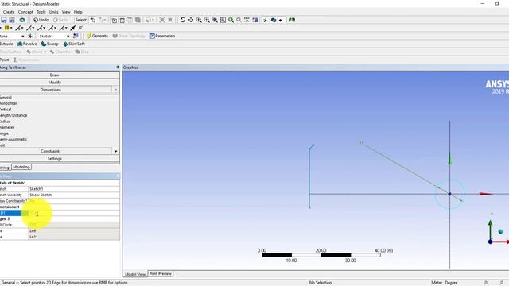Switch to the Print Preview tab
The width and height of the screenshot is (509, 286).
coord(161,273)
